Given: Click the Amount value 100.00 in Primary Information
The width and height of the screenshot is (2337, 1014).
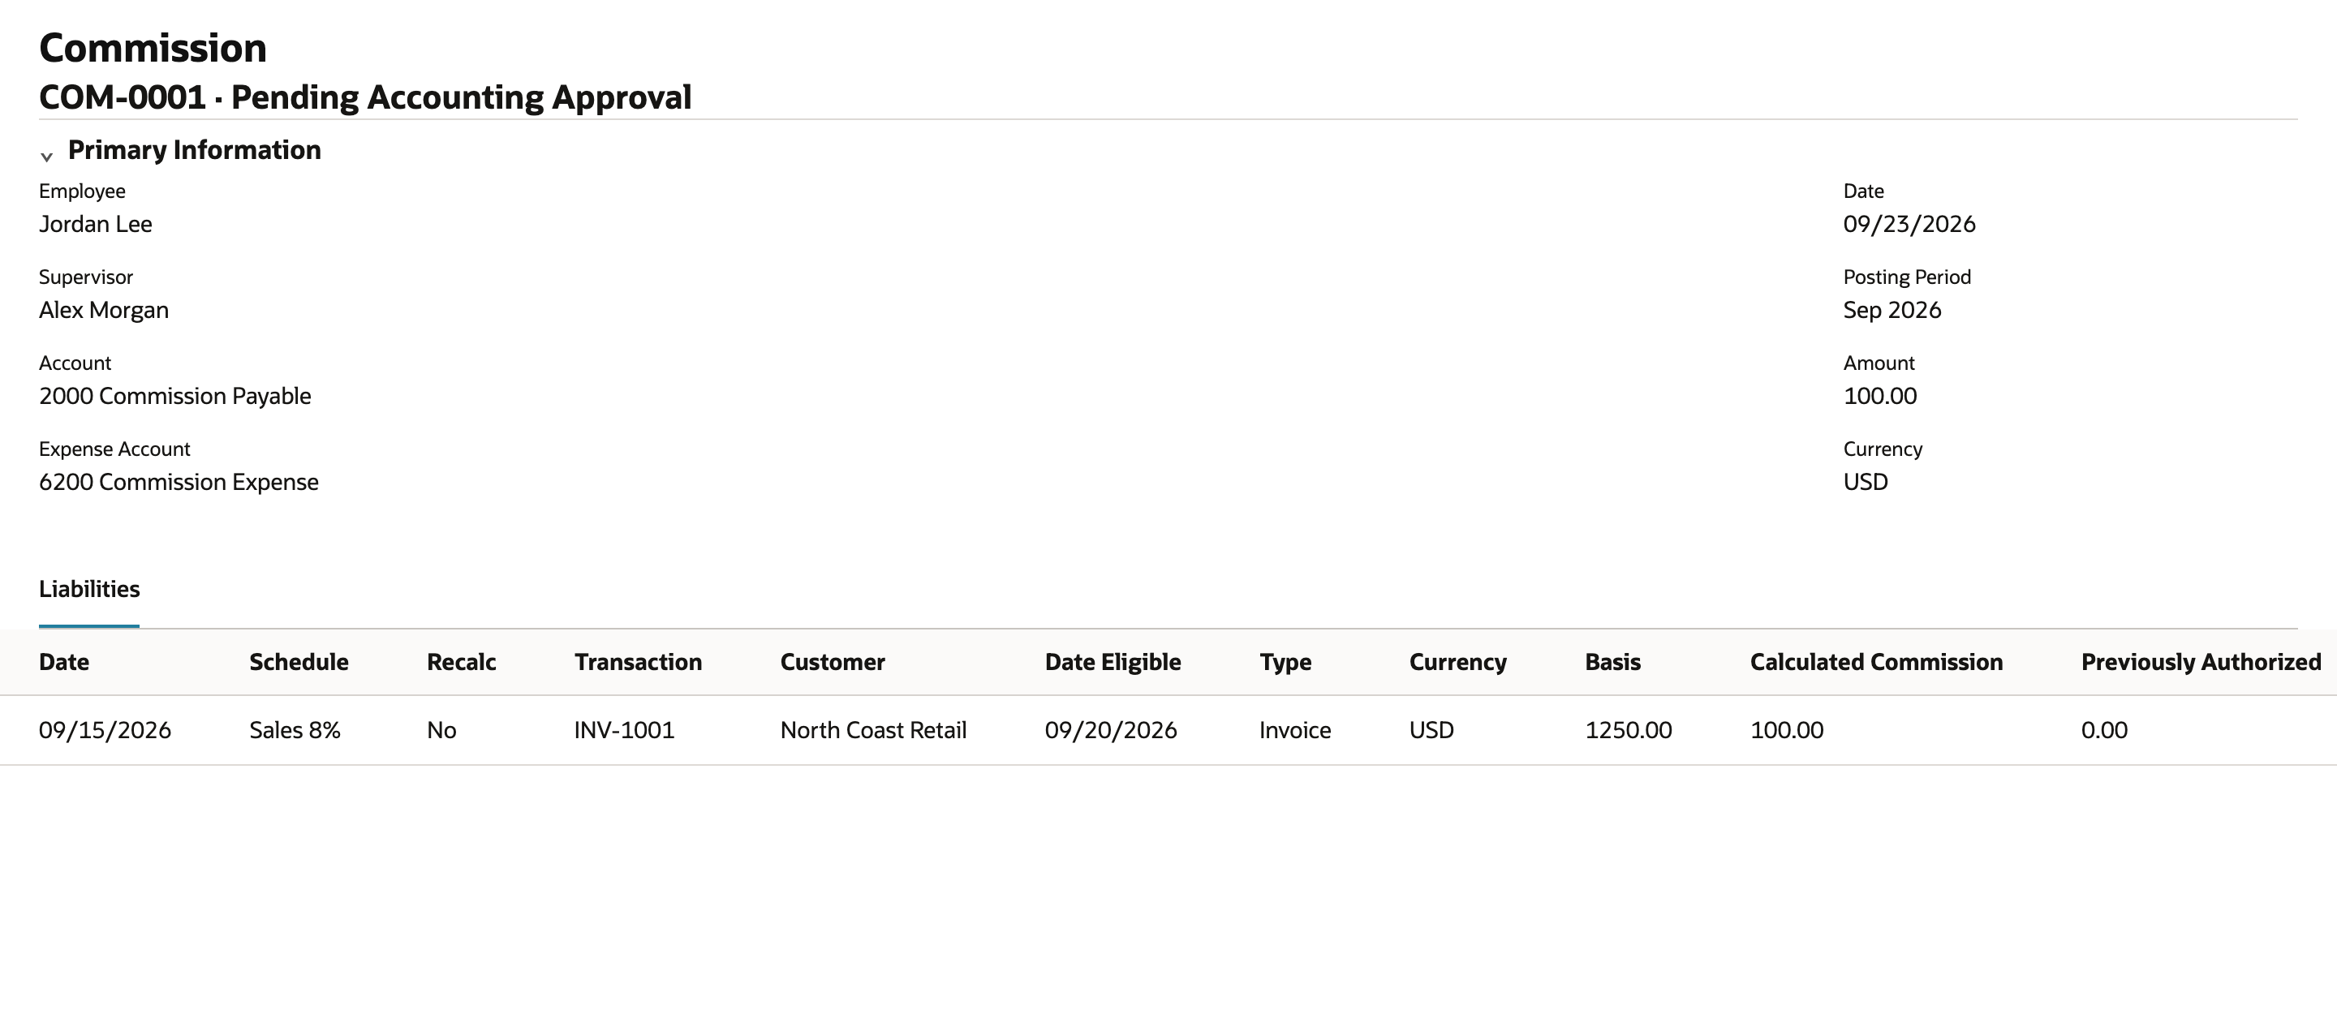Looking at the screenshot, I should 1880,395.
